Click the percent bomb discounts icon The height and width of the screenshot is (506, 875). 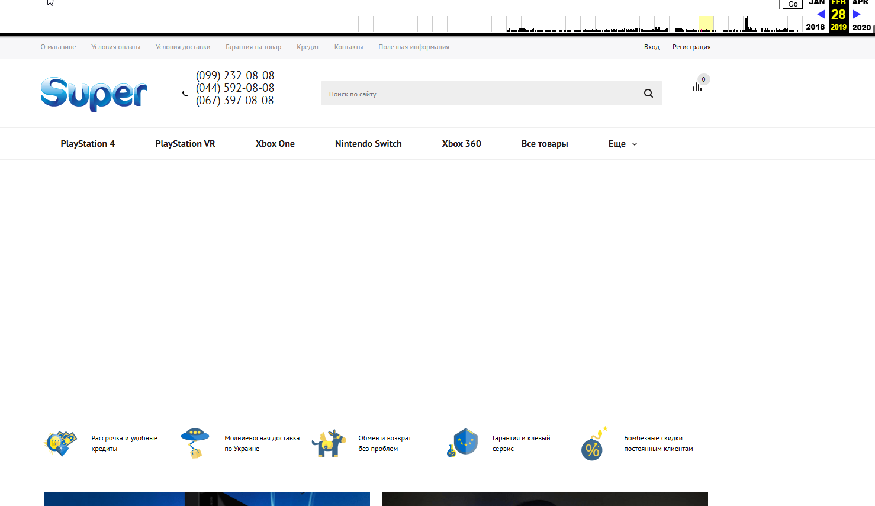coord(594,444)
